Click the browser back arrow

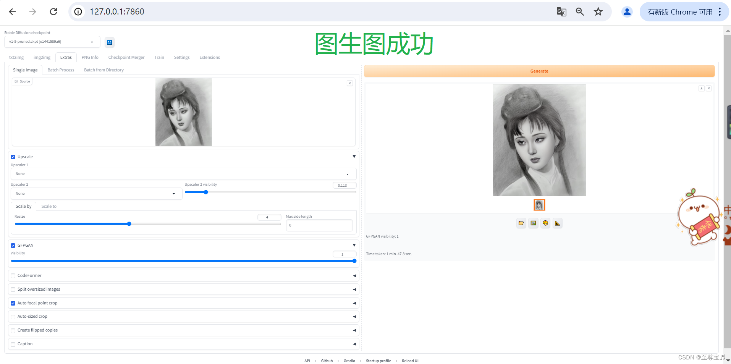pos(12,12)
